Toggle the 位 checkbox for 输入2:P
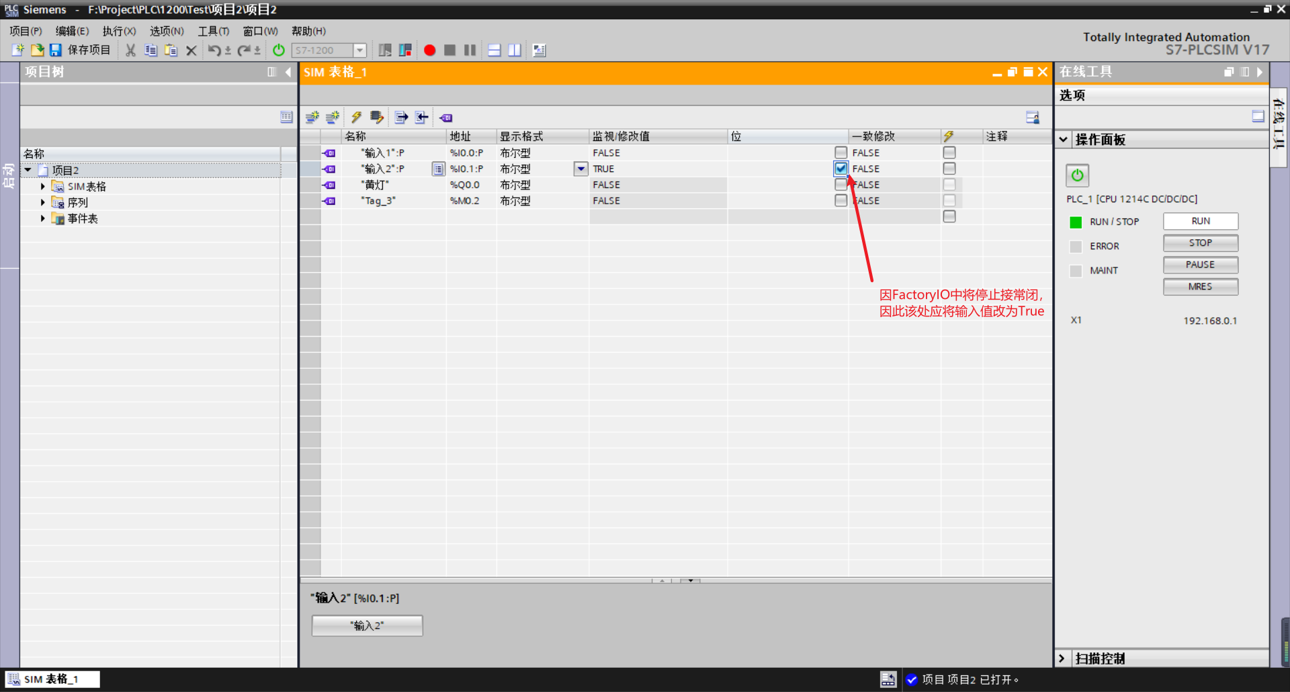1290x692 pixels. point(840,169)
